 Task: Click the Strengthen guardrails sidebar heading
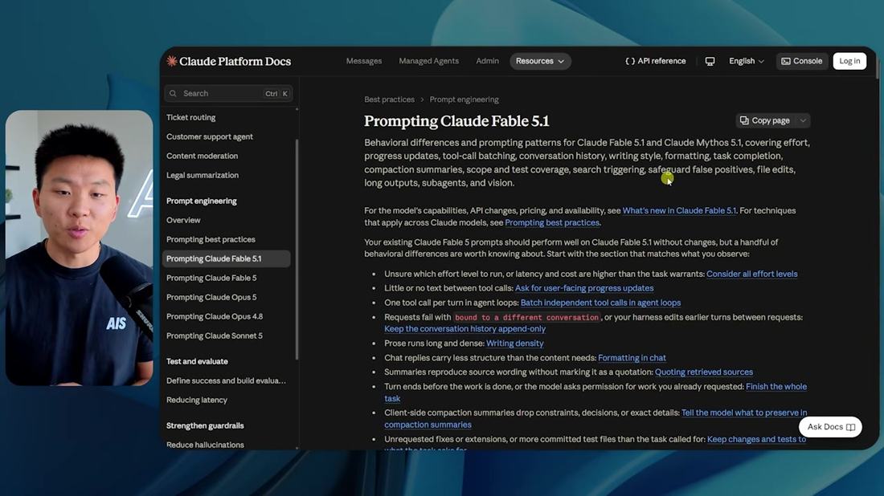point(205,425)
